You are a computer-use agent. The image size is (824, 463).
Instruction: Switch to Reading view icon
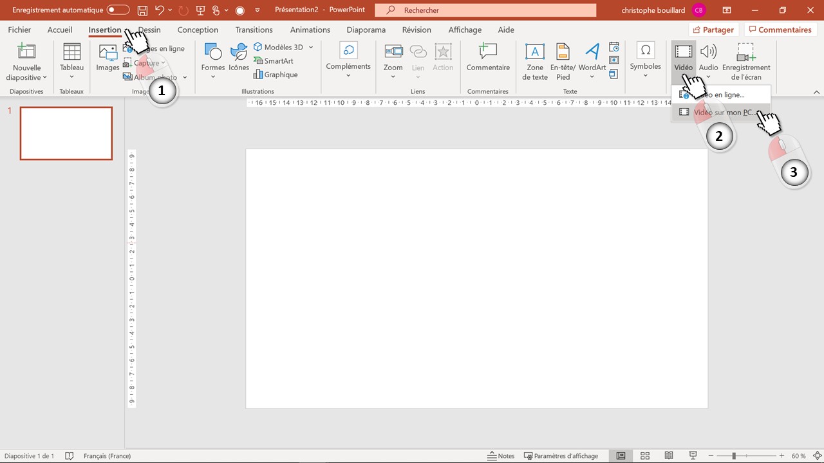[669, 456]
